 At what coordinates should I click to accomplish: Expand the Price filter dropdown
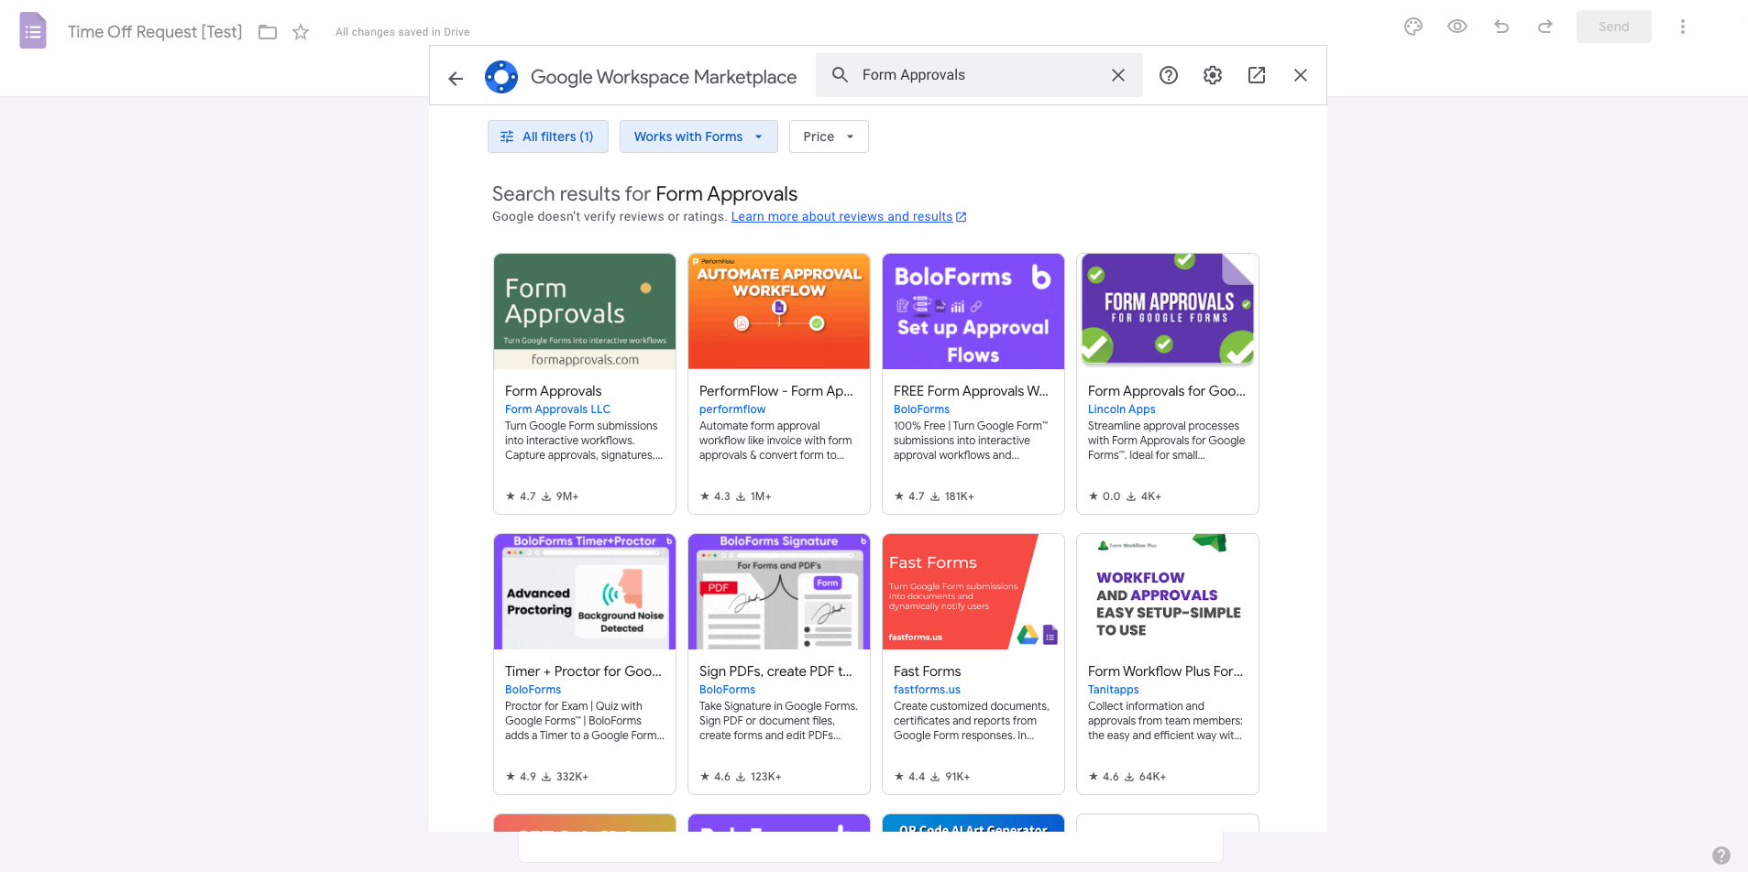click(828, 136)
